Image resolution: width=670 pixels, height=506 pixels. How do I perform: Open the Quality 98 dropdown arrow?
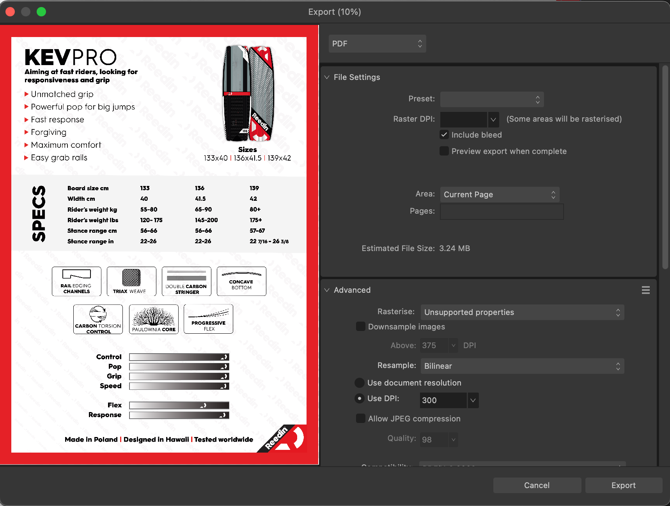(x=453, y=440)
